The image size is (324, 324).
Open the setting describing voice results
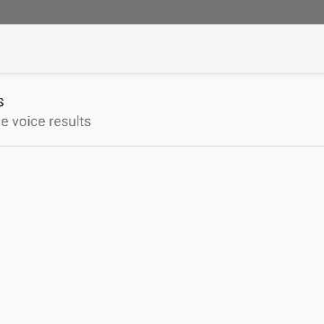(162, 110)
